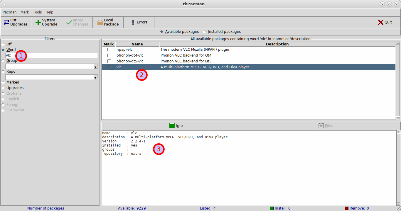Click the package list scrollbar up arrow
The image size is (401, 211).
pyautogui.click(x=398, y=44)
